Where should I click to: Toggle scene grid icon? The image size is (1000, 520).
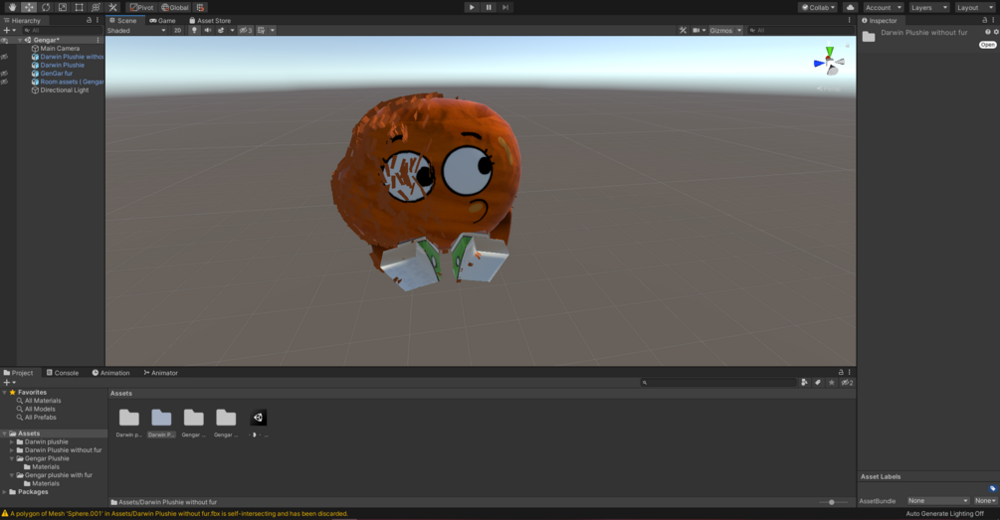(262, 30)
